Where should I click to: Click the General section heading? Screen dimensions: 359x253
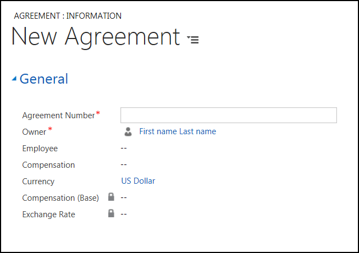[x=44, y=79]
